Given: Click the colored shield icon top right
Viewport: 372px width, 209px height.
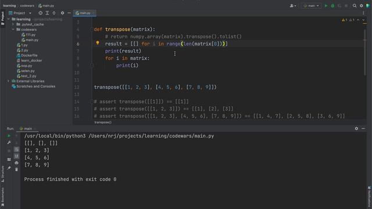Looking at the screenshot, I should point(368,6).
